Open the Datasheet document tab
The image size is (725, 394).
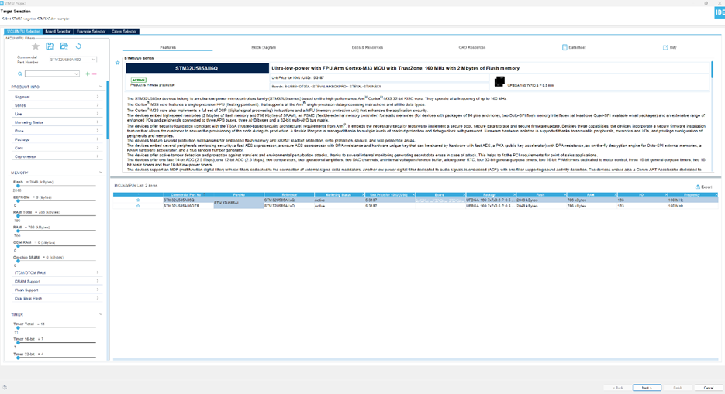pos(574,47)
